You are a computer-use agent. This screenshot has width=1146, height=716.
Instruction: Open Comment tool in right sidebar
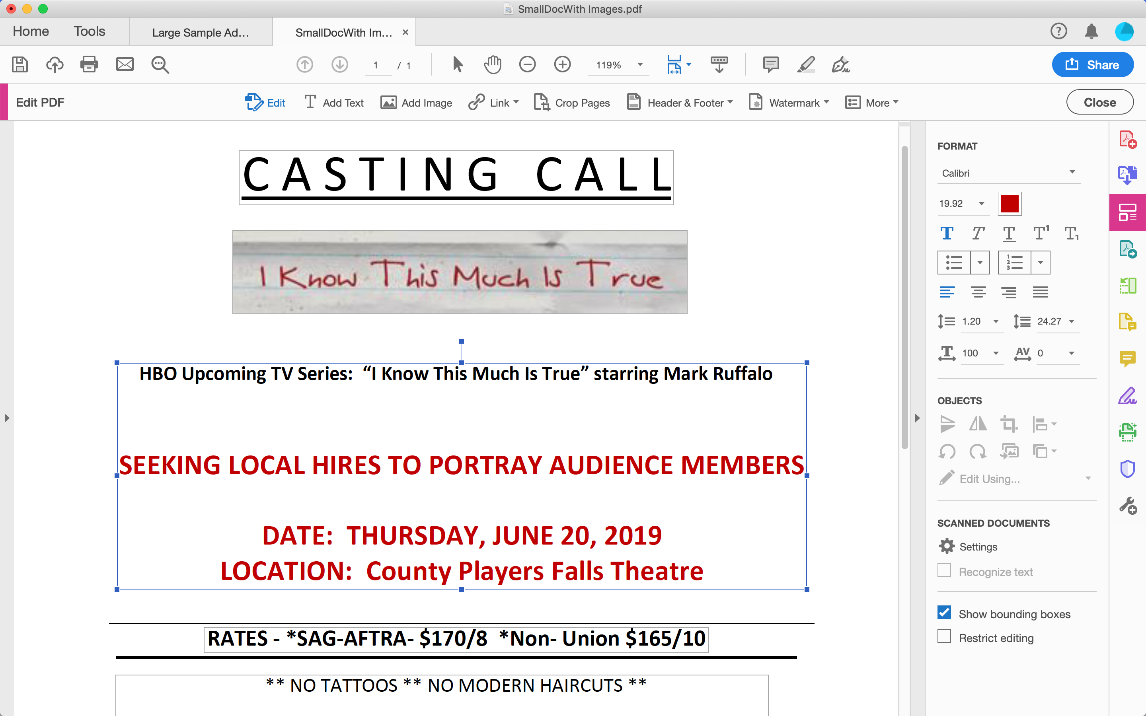(x=1128, y=358)
